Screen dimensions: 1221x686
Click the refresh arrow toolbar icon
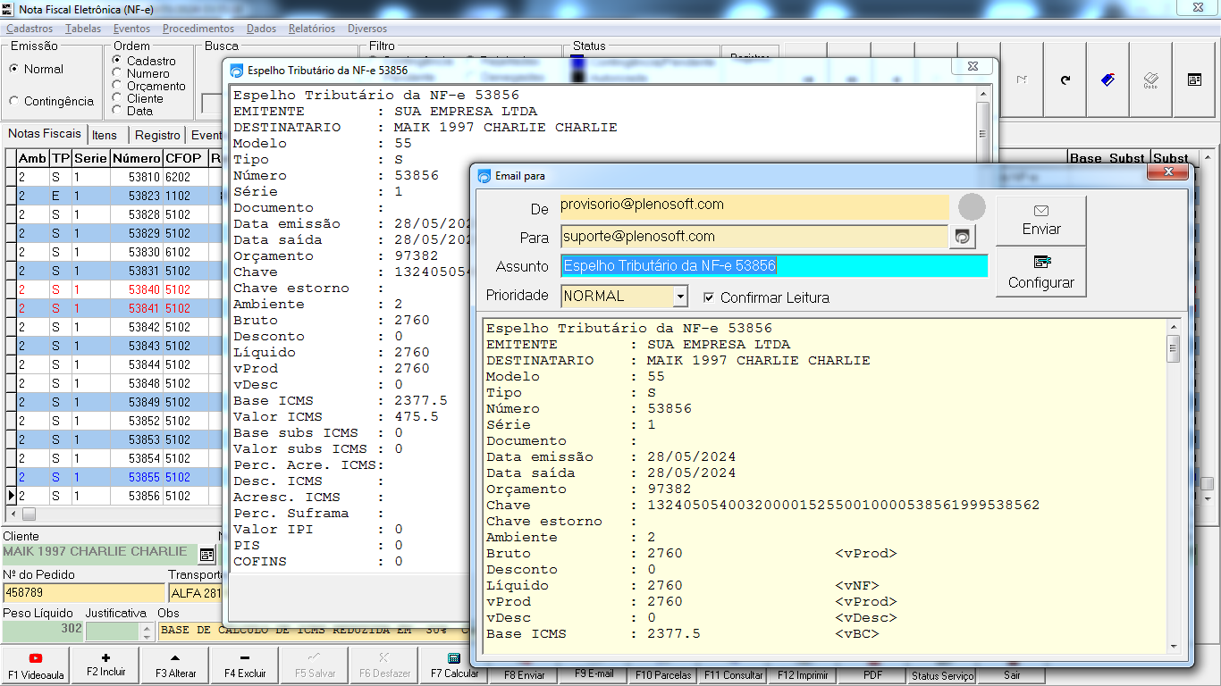[x=1065, y=80]
